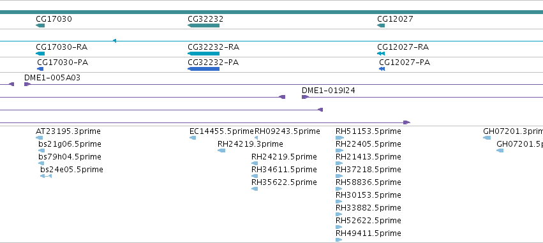Viewport: 543px width, 243px height.
Task: Open the DME1-005A03 clone label
Action: [x=52, y=78]
